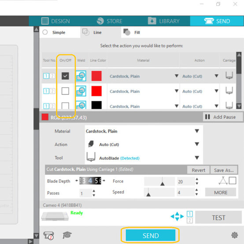
Task: Switch to the SEND tab at top
Action: coord(217,21)
